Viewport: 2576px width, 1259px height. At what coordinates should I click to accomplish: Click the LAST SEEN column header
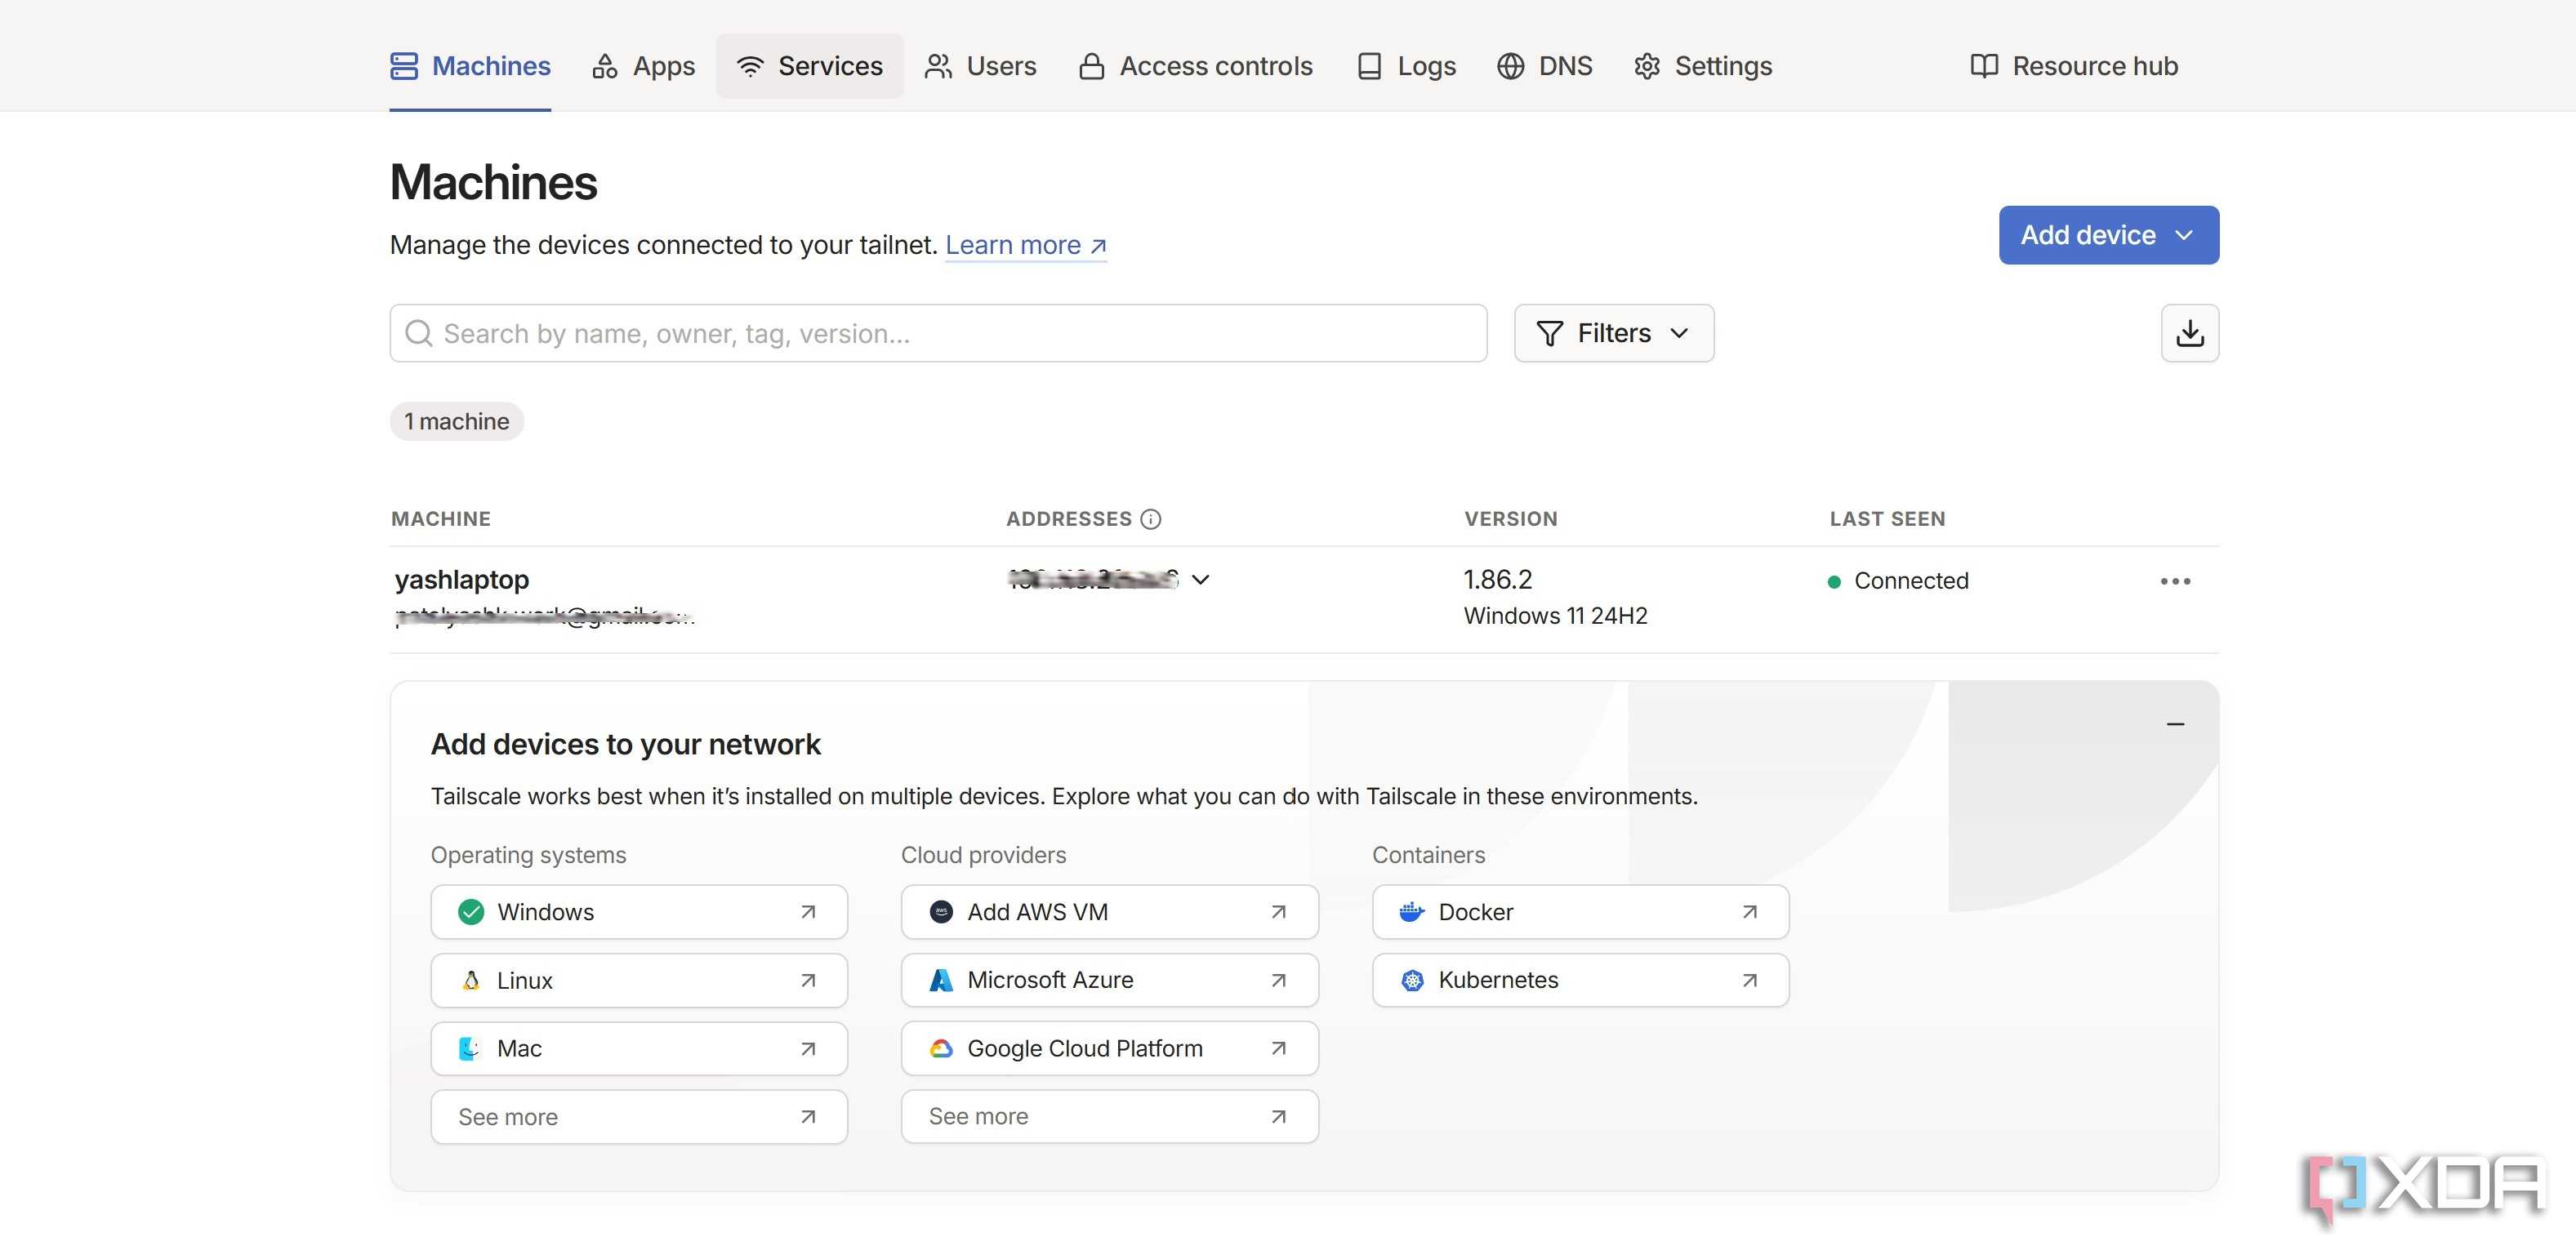[1888, 519]
